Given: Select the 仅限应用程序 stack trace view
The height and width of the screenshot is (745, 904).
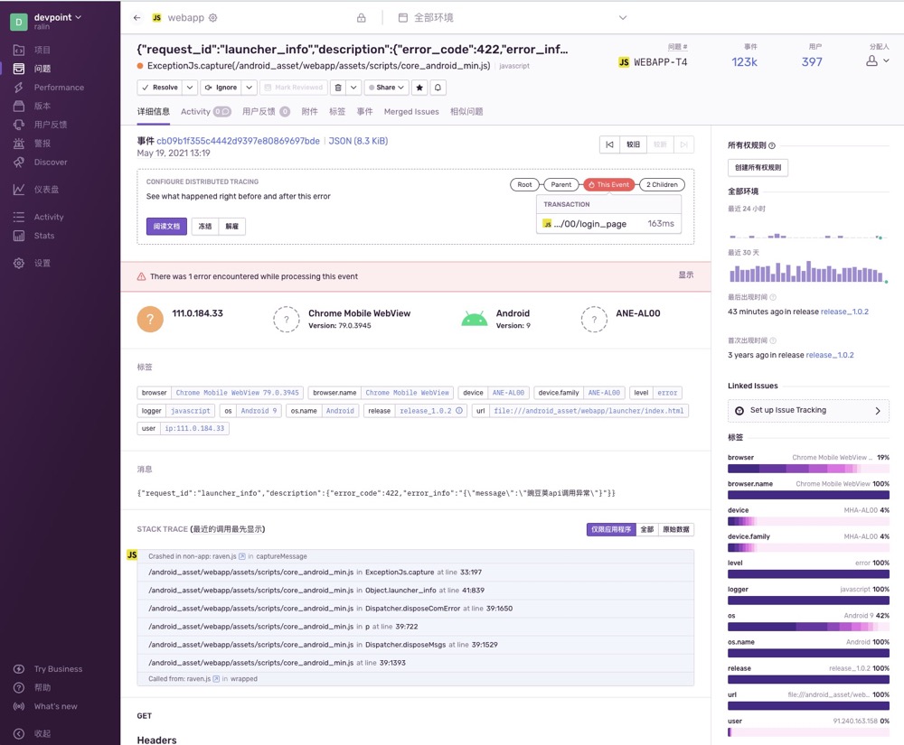Looking at the screenshot, I should [611, 529].
